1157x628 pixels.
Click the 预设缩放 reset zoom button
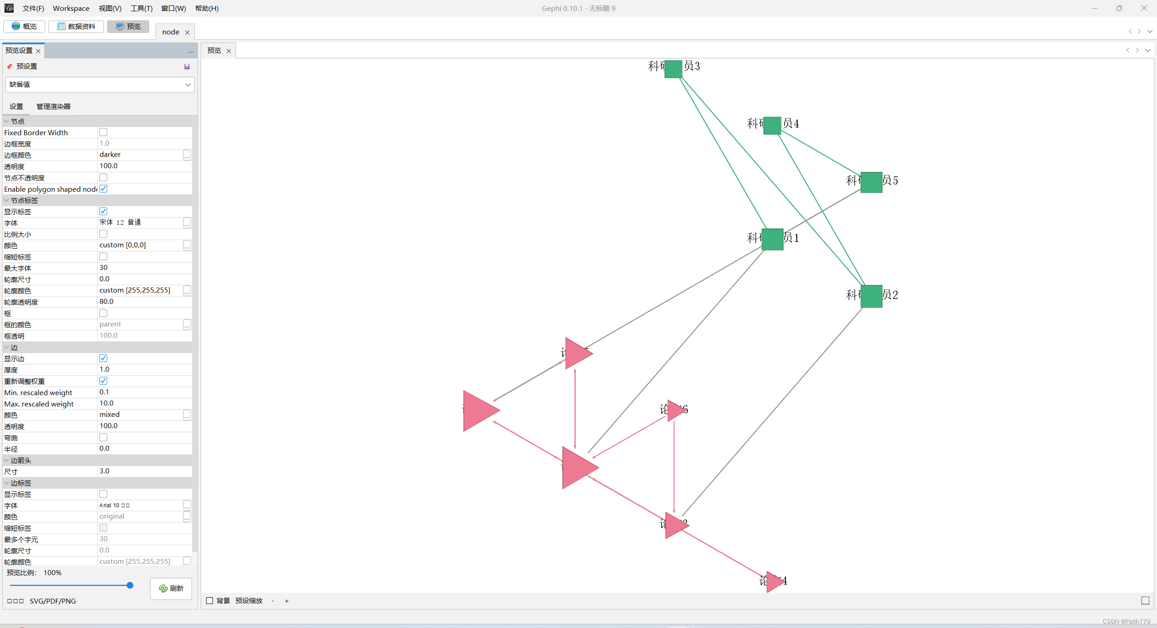pyautogui.click(x=249, y=601)
